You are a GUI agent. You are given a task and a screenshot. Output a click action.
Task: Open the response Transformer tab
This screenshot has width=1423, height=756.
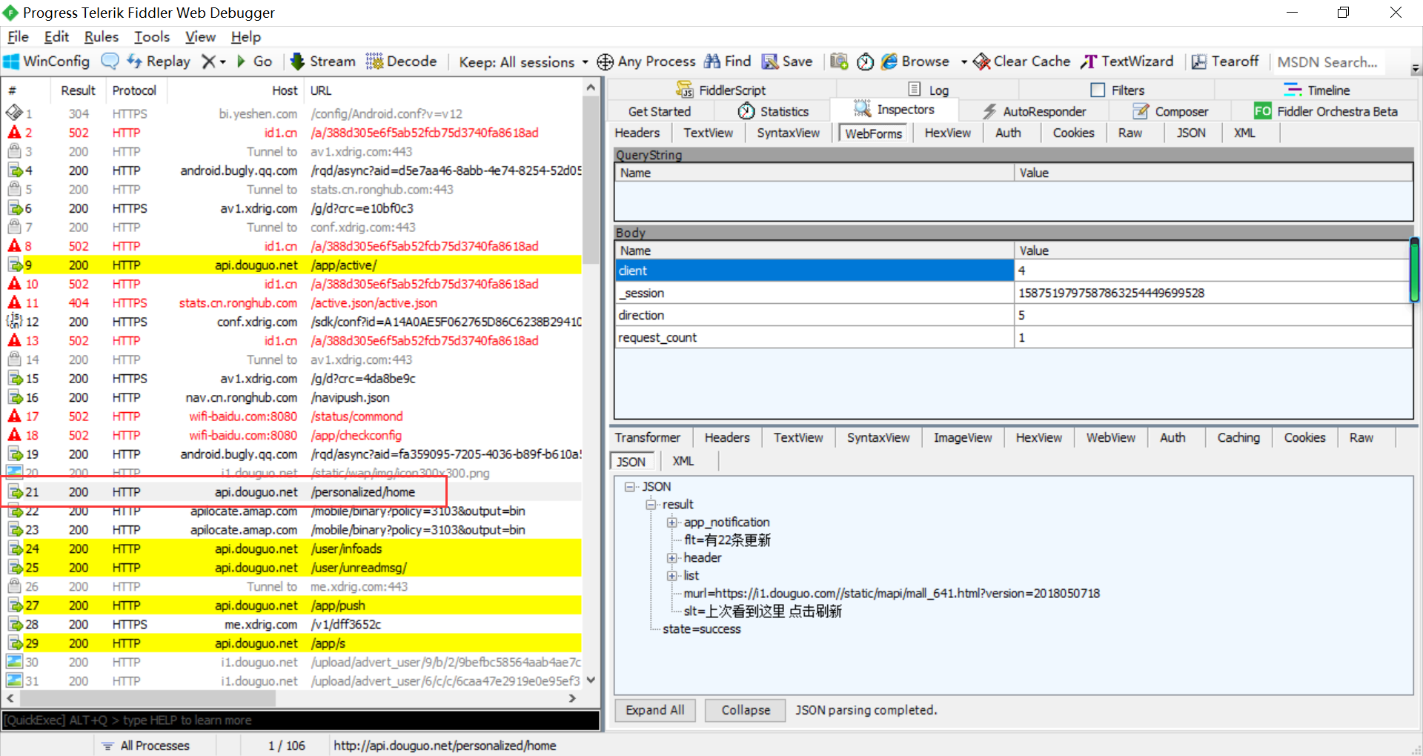(x=647, y=438)
